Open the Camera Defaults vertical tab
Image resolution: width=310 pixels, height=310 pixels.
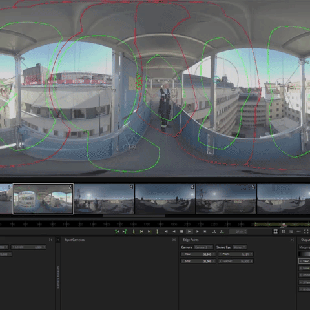tap(58, 277)
